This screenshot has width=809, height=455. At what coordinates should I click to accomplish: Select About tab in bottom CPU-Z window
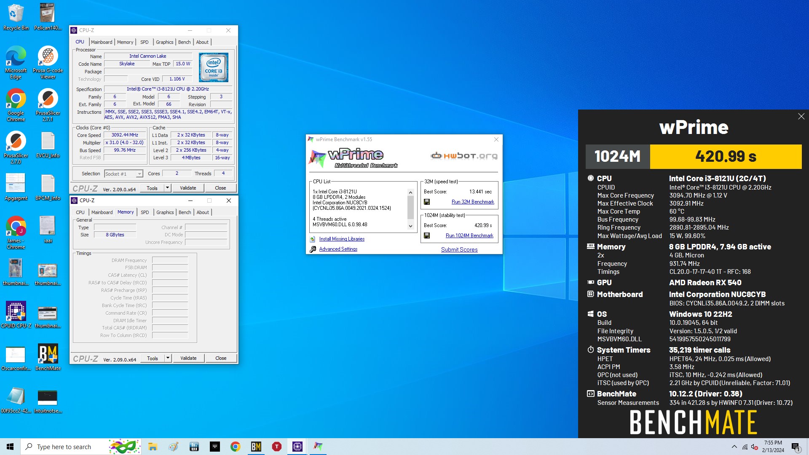tap(203, 212)
